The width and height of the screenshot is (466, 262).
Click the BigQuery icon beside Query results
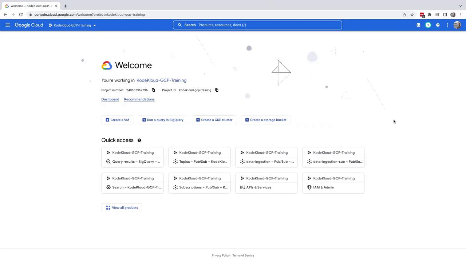pos(108,162)
